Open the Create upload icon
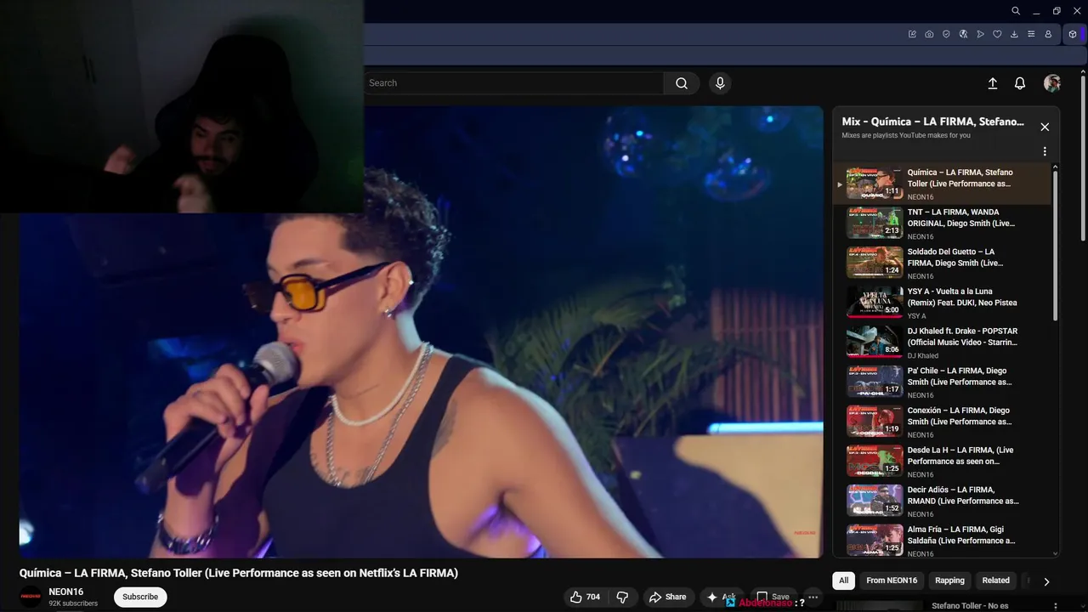1088x612 pixels. tap(992, 83)
